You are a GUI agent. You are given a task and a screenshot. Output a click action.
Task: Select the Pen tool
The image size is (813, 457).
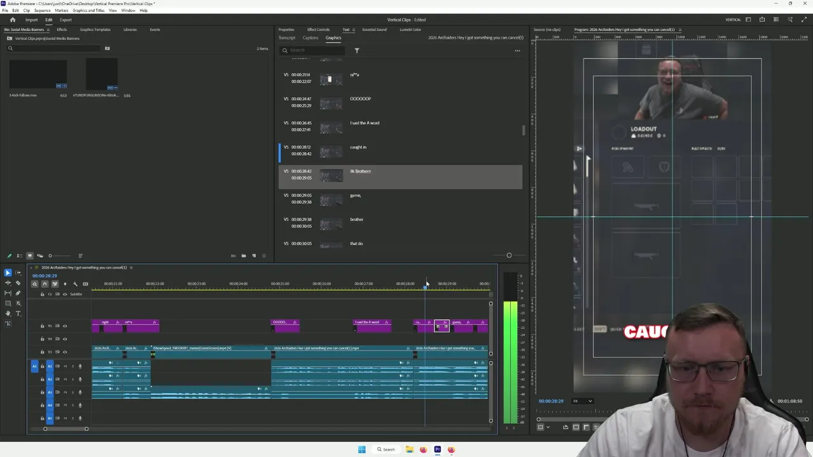(x=18, y=293)
